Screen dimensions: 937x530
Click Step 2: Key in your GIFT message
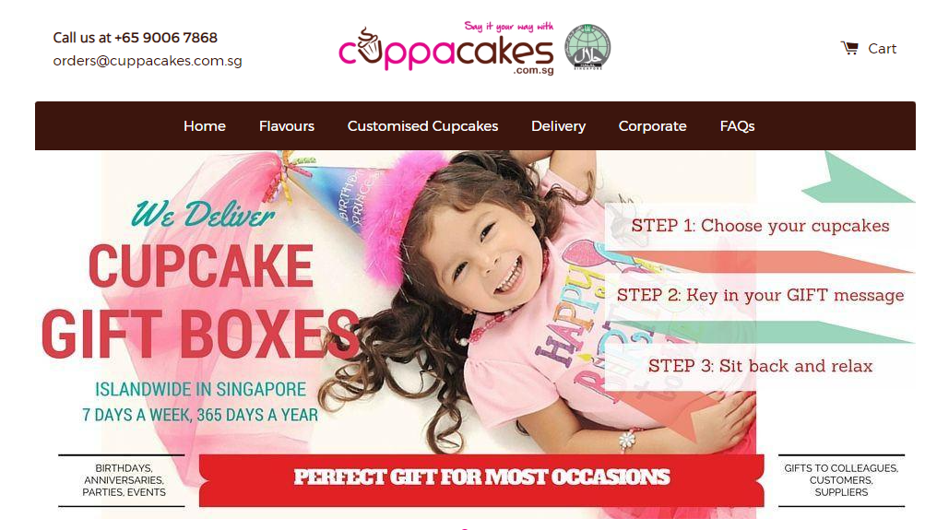[x=760, y=295]
